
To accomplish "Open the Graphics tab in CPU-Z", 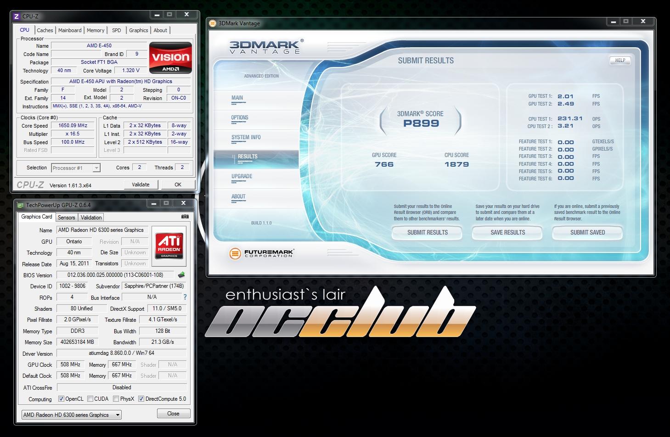I will pos(138,30).
